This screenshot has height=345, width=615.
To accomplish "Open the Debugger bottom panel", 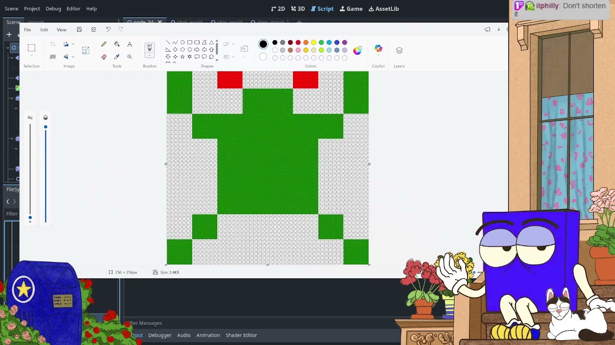I will point(160,335).
